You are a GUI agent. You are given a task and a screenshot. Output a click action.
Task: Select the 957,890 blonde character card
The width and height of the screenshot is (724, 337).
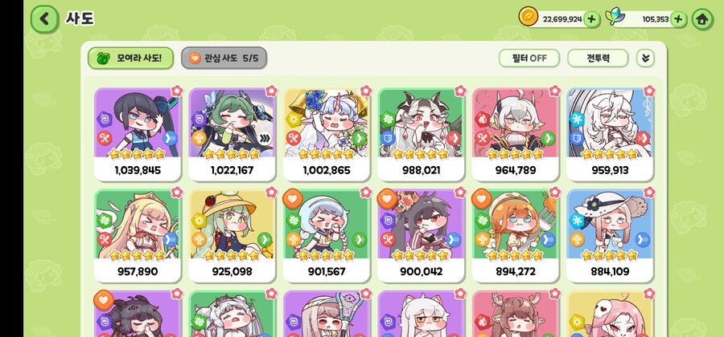coord(138,235)
